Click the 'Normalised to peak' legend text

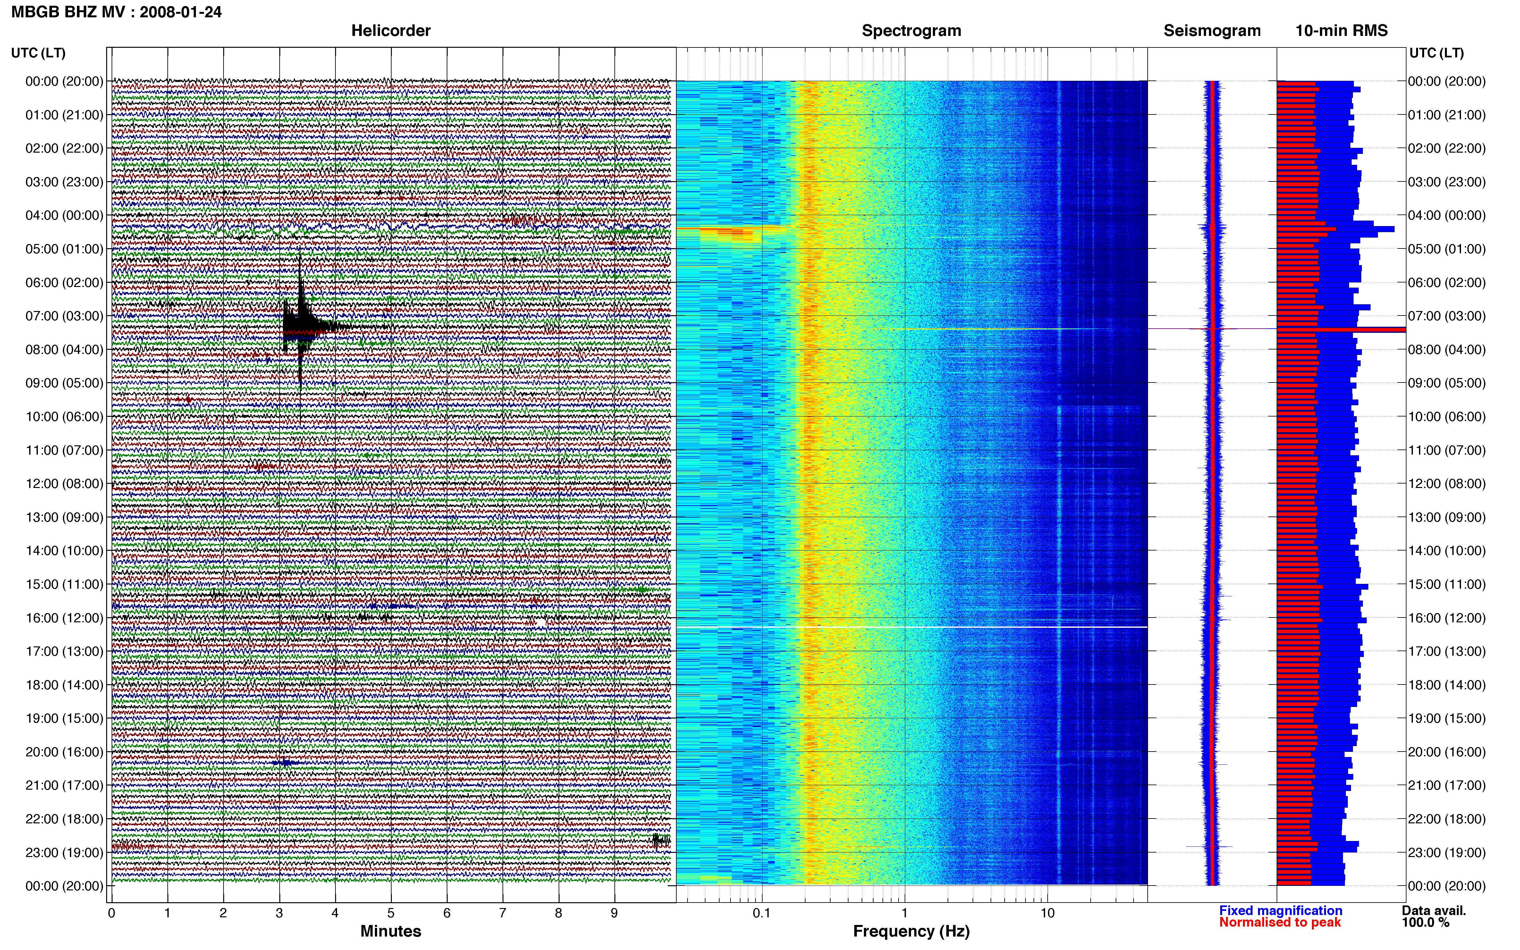[1280, 922]
